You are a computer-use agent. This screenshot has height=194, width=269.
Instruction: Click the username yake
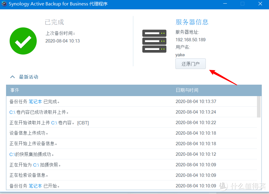180,55
